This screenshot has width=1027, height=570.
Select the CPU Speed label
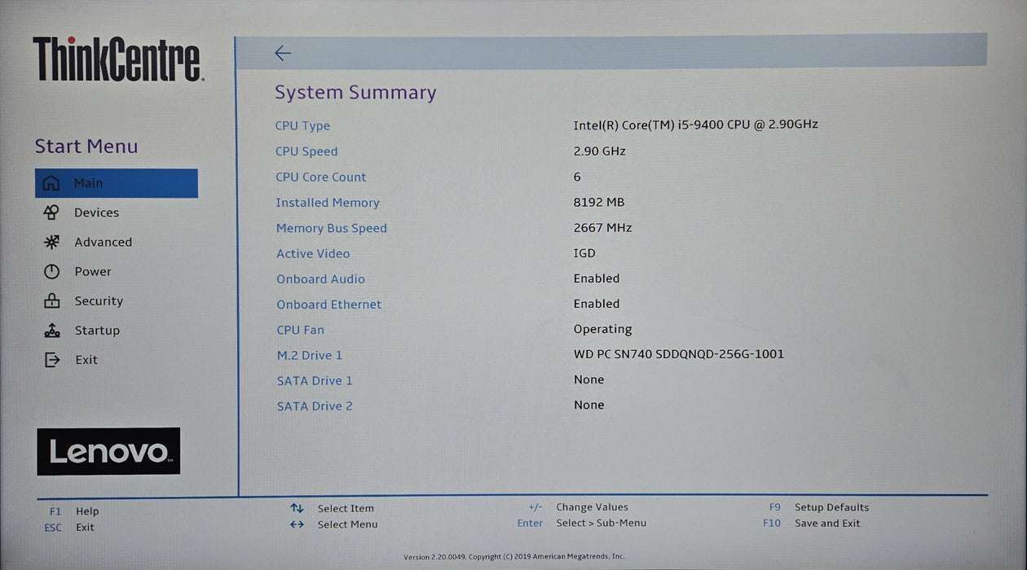click(306, 151)
